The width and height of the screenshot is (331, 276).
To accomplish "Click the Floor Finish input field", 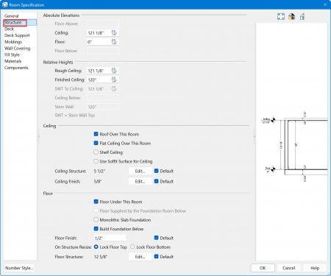I will tap(110, 238).
